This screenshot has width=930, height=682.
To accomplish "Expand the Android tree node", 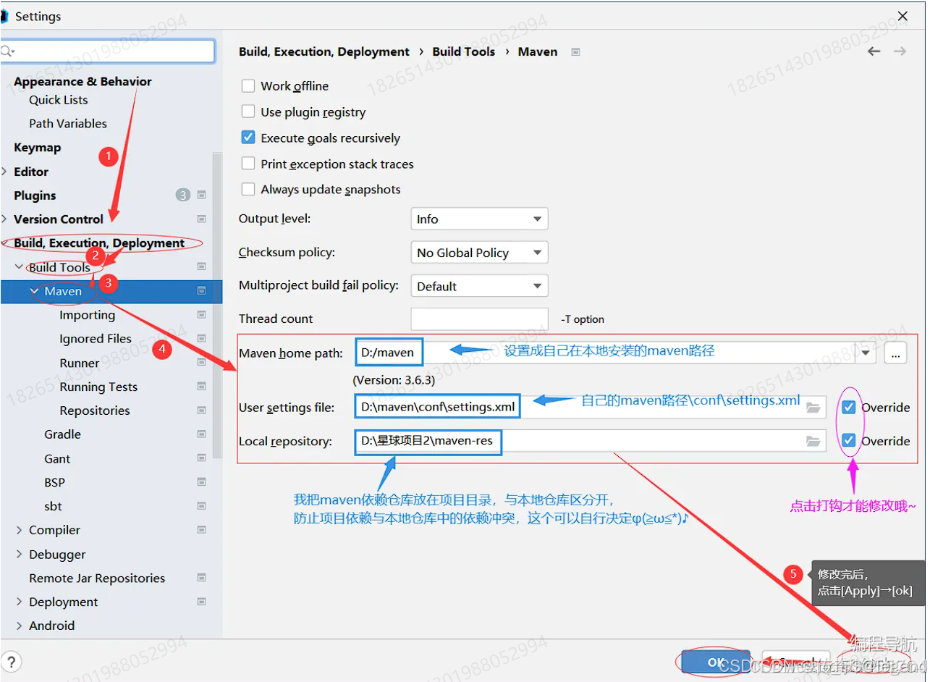I will 19,626.
